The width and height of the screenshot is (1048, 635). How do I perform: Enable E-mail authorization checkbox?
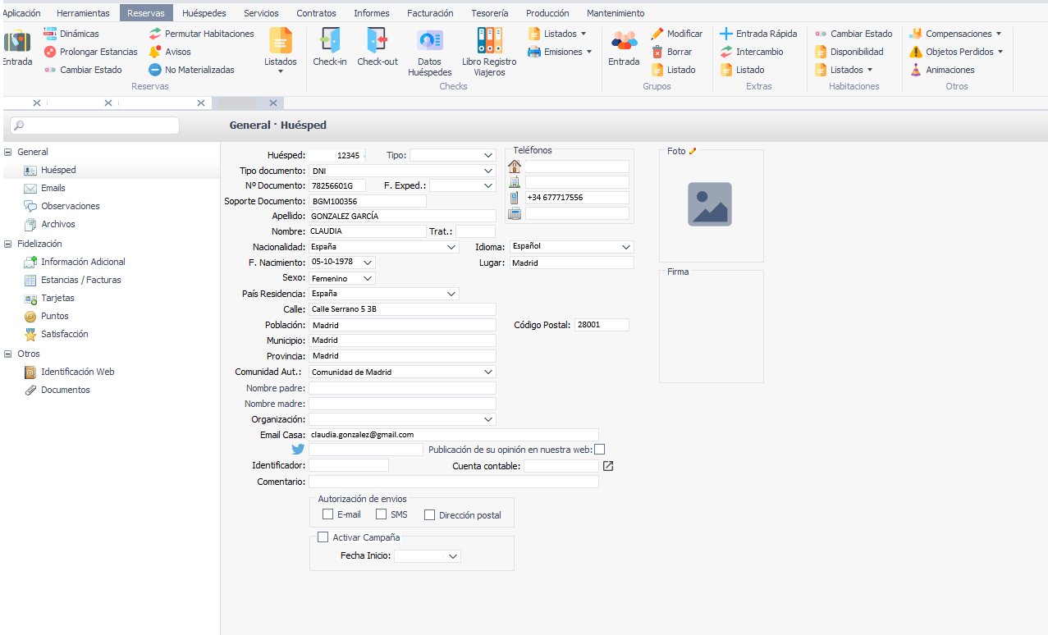(x=328, y=514)
